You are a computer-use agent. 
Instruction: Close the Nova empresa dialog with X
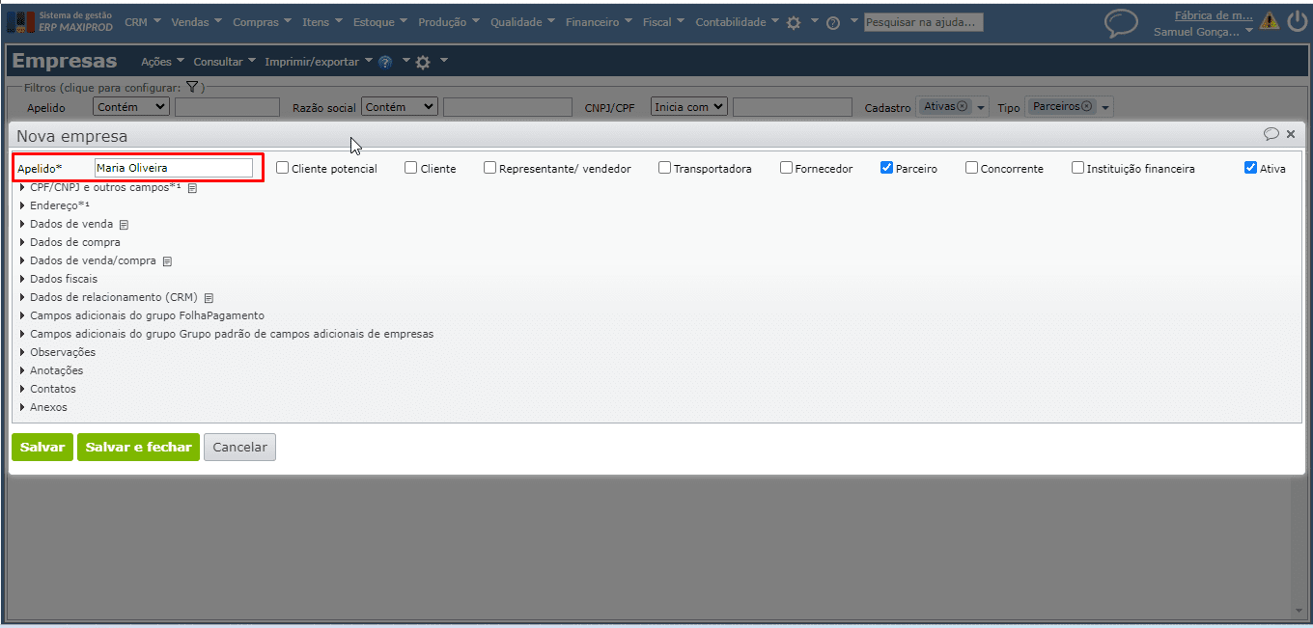(1291, 134)
